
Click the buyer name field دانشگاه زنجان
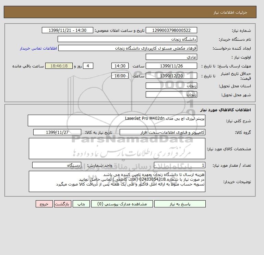point(127,39)
